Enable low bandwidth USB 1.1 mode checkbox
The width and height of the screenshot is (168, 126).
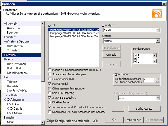49,70
